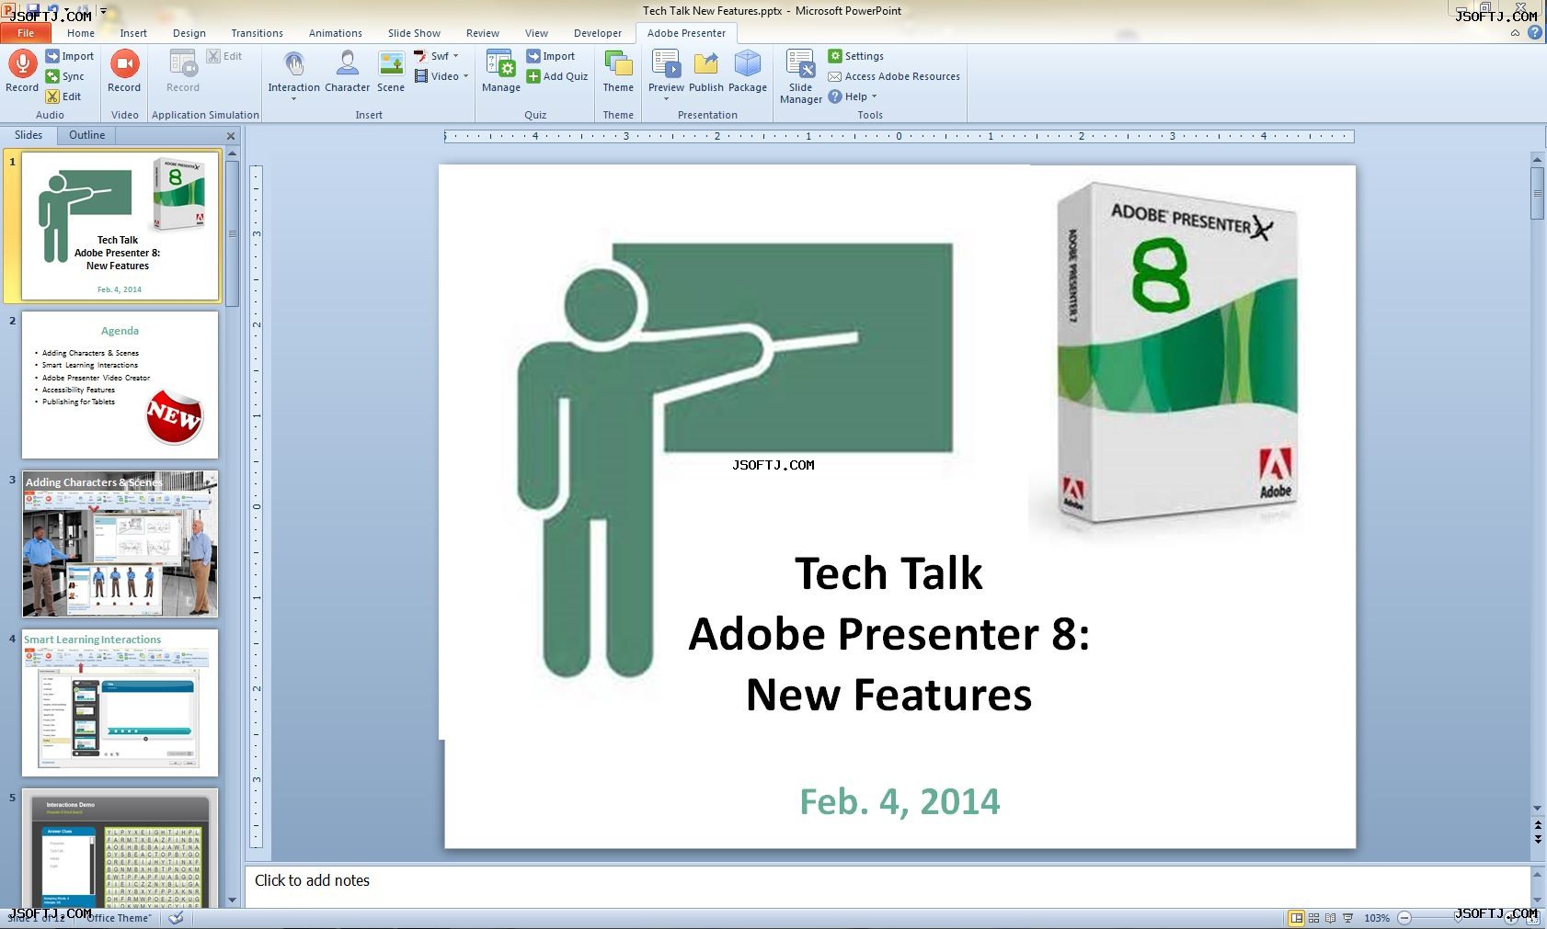The width and height of the screenshot is (1547, 929).
Task: Expand the Interaction dropdown
Action: tap(294, 98)
